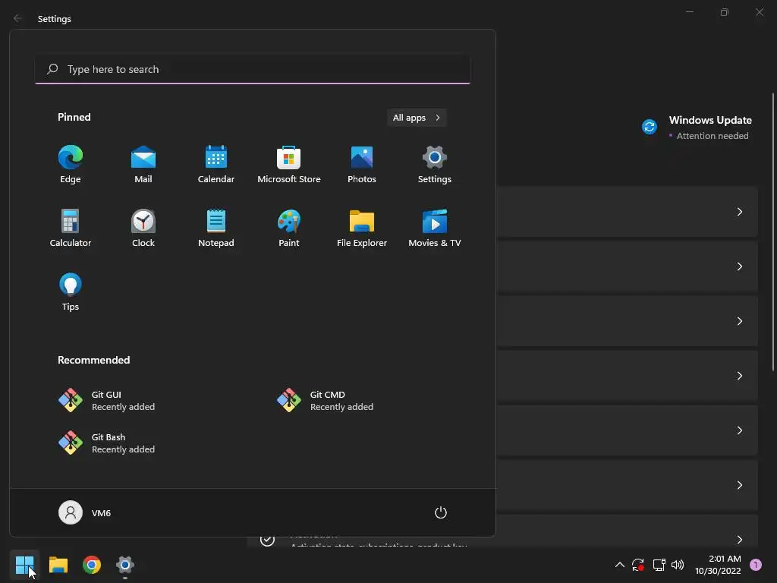Open Google Chrome from the taskbar

click(x=92, y=565)
